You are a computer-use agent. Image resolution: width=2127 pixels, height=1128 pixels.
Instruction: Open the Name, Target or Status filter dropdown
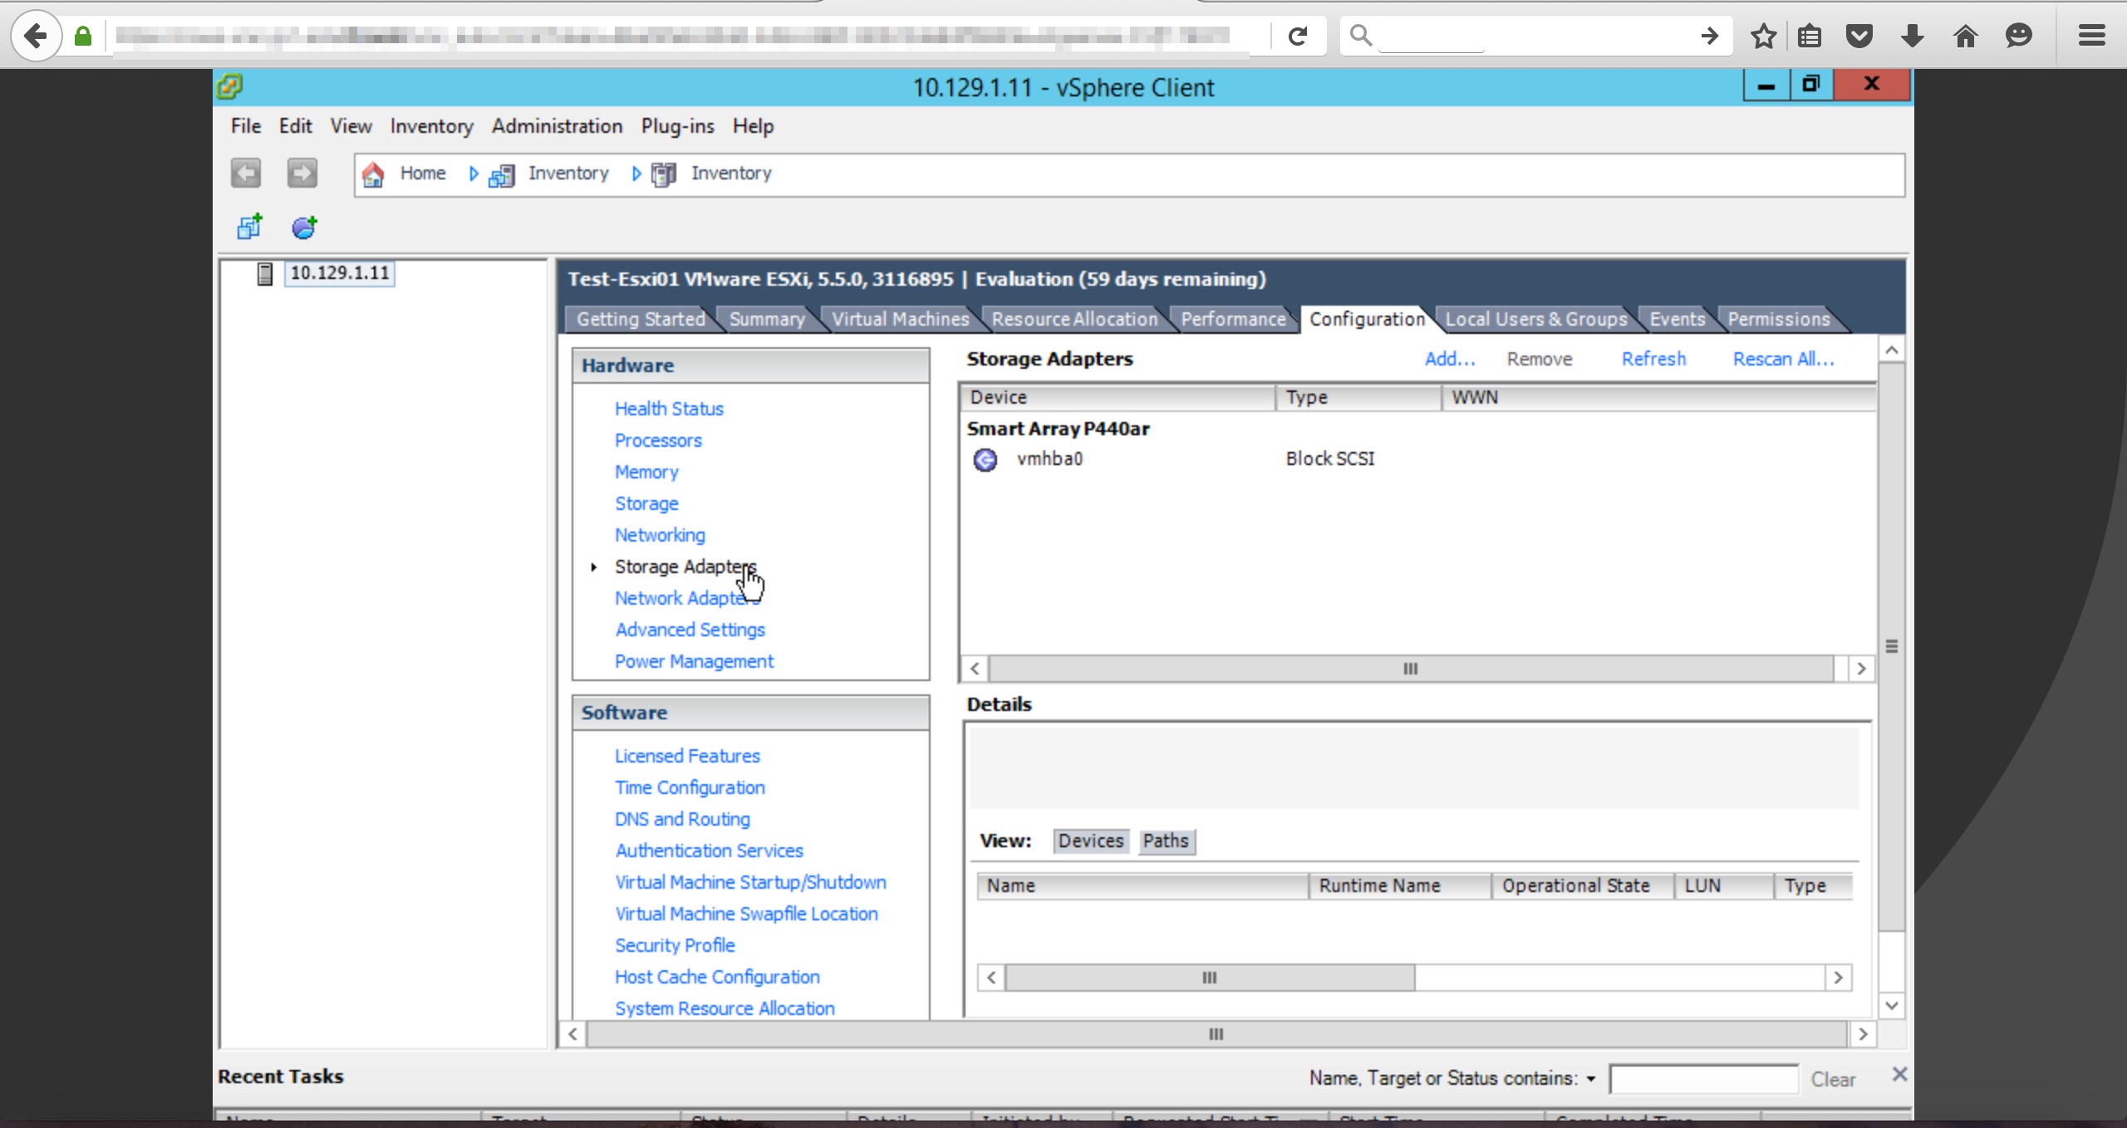(x=1590, y=1079)
